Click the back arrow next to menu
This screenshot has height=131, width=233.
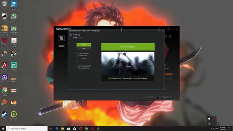(70, 35)
